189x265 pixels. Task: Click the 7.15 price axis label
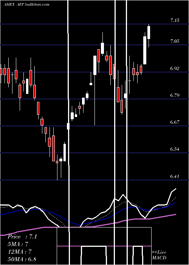tap(175, 20)
